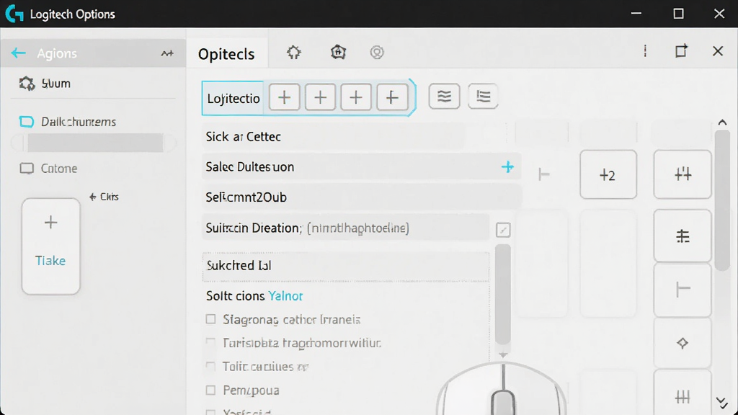Select Cotone in the sidebar
The image size is (738, 415).
pyautogui.click(x=48, y=169)
